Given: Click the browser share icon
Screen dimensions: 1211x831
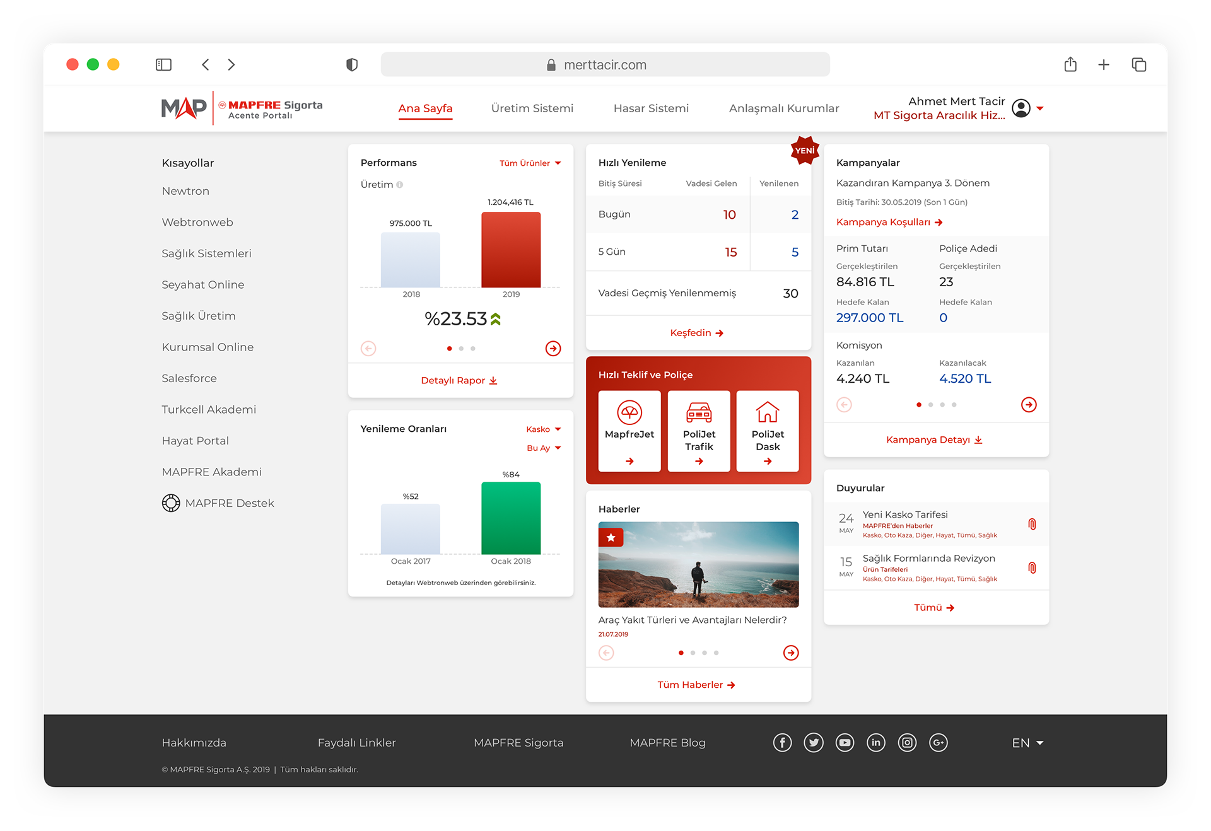Looking at the screenshot, I should coord(1070,64).
